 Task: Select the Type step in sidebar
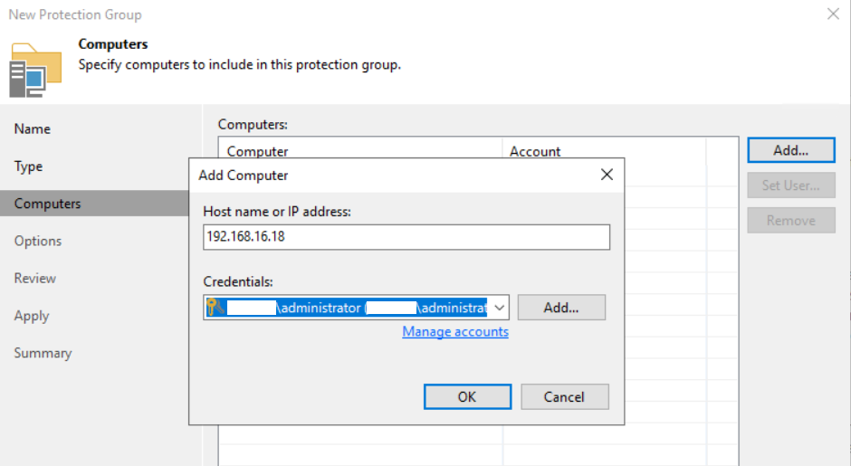point(28,166)
